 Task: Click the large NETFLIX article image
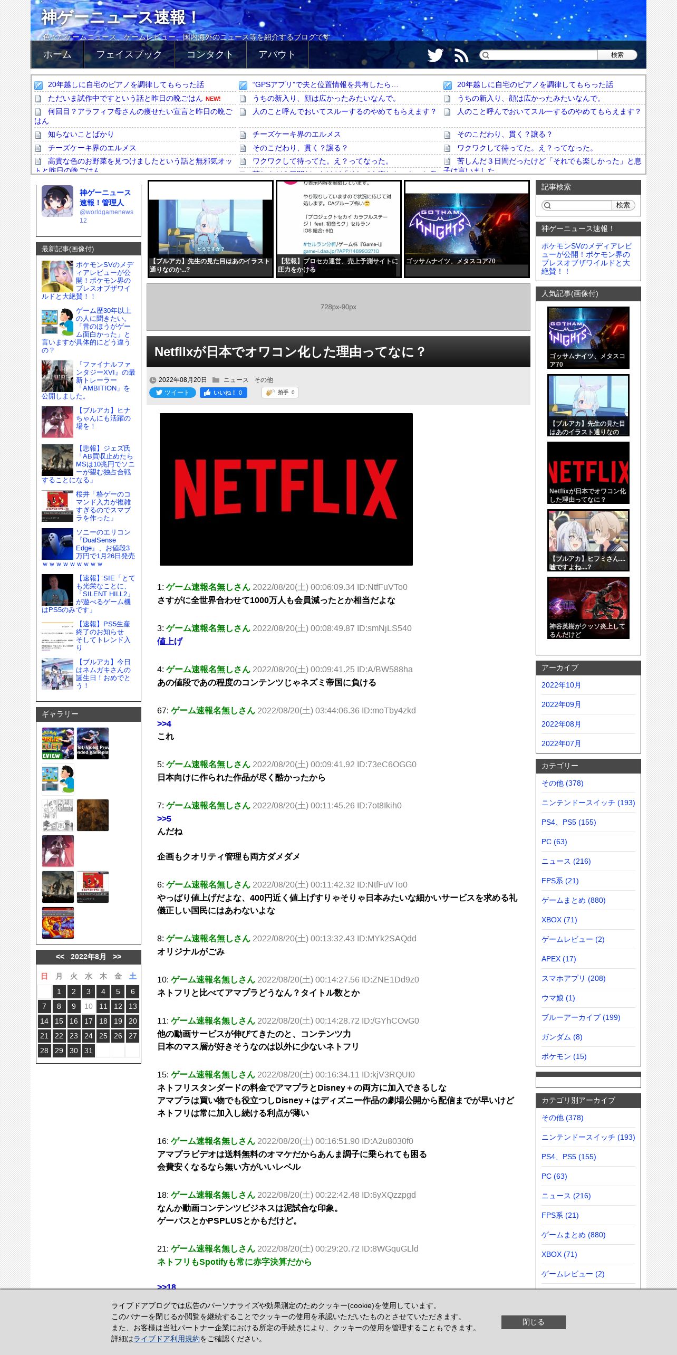[286, 489]
